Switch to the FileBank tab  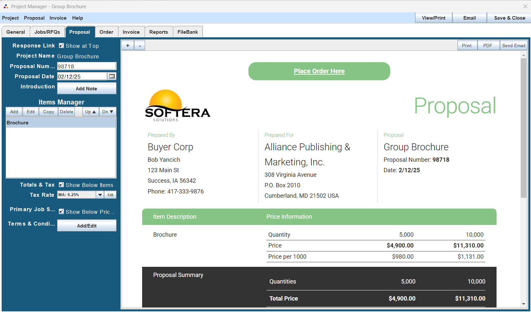coord(188,31)
